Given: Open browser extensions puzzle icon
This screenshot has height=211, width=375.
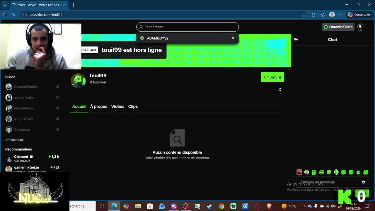Looking at the screenshot, I should [313, 15].
